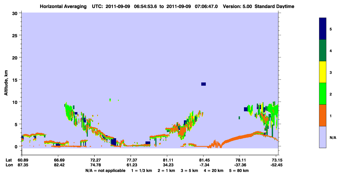Click the lavender N/A color bar segment
The width and height of the screenshot is (347, 178).
point(323,137)
